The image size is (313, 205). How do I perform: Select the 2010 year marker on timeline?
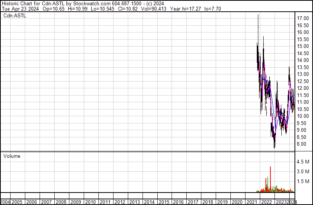(91, 202)
